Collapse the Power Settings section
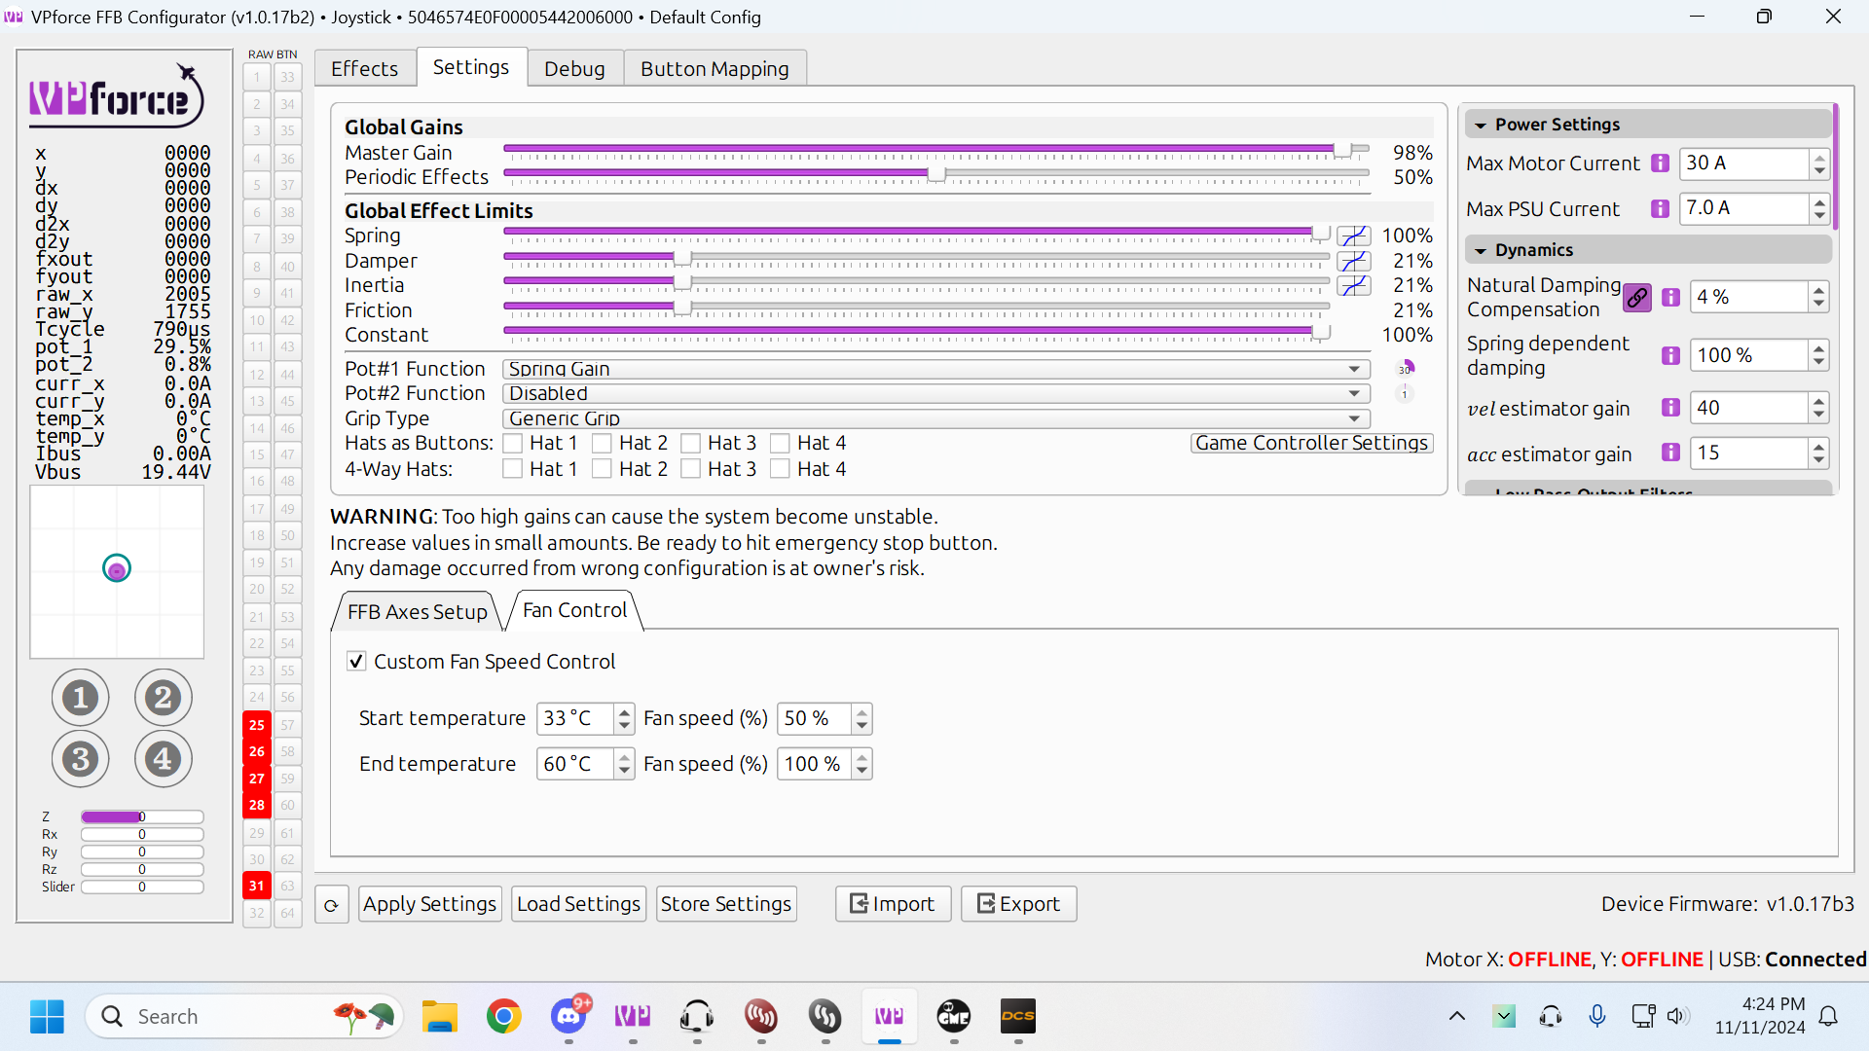Viewport: 1869px width, 1051px height. [x=1481, y=126]
